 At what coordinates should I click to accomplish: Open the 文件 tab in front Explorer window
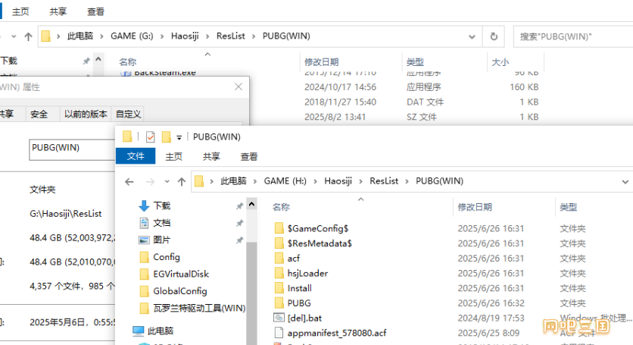136,156
